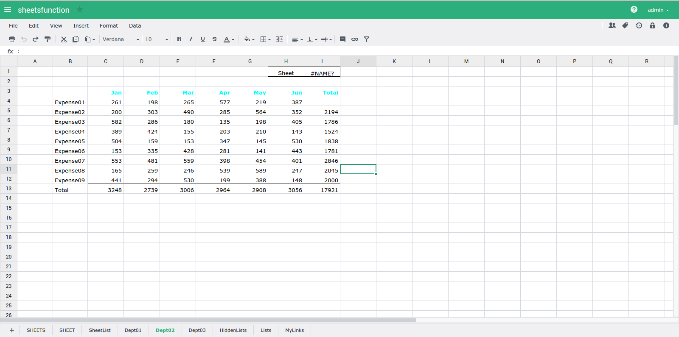Switch to the Lists tab
This screenshot has height=337, width=679.
click(x=266, y=330)
